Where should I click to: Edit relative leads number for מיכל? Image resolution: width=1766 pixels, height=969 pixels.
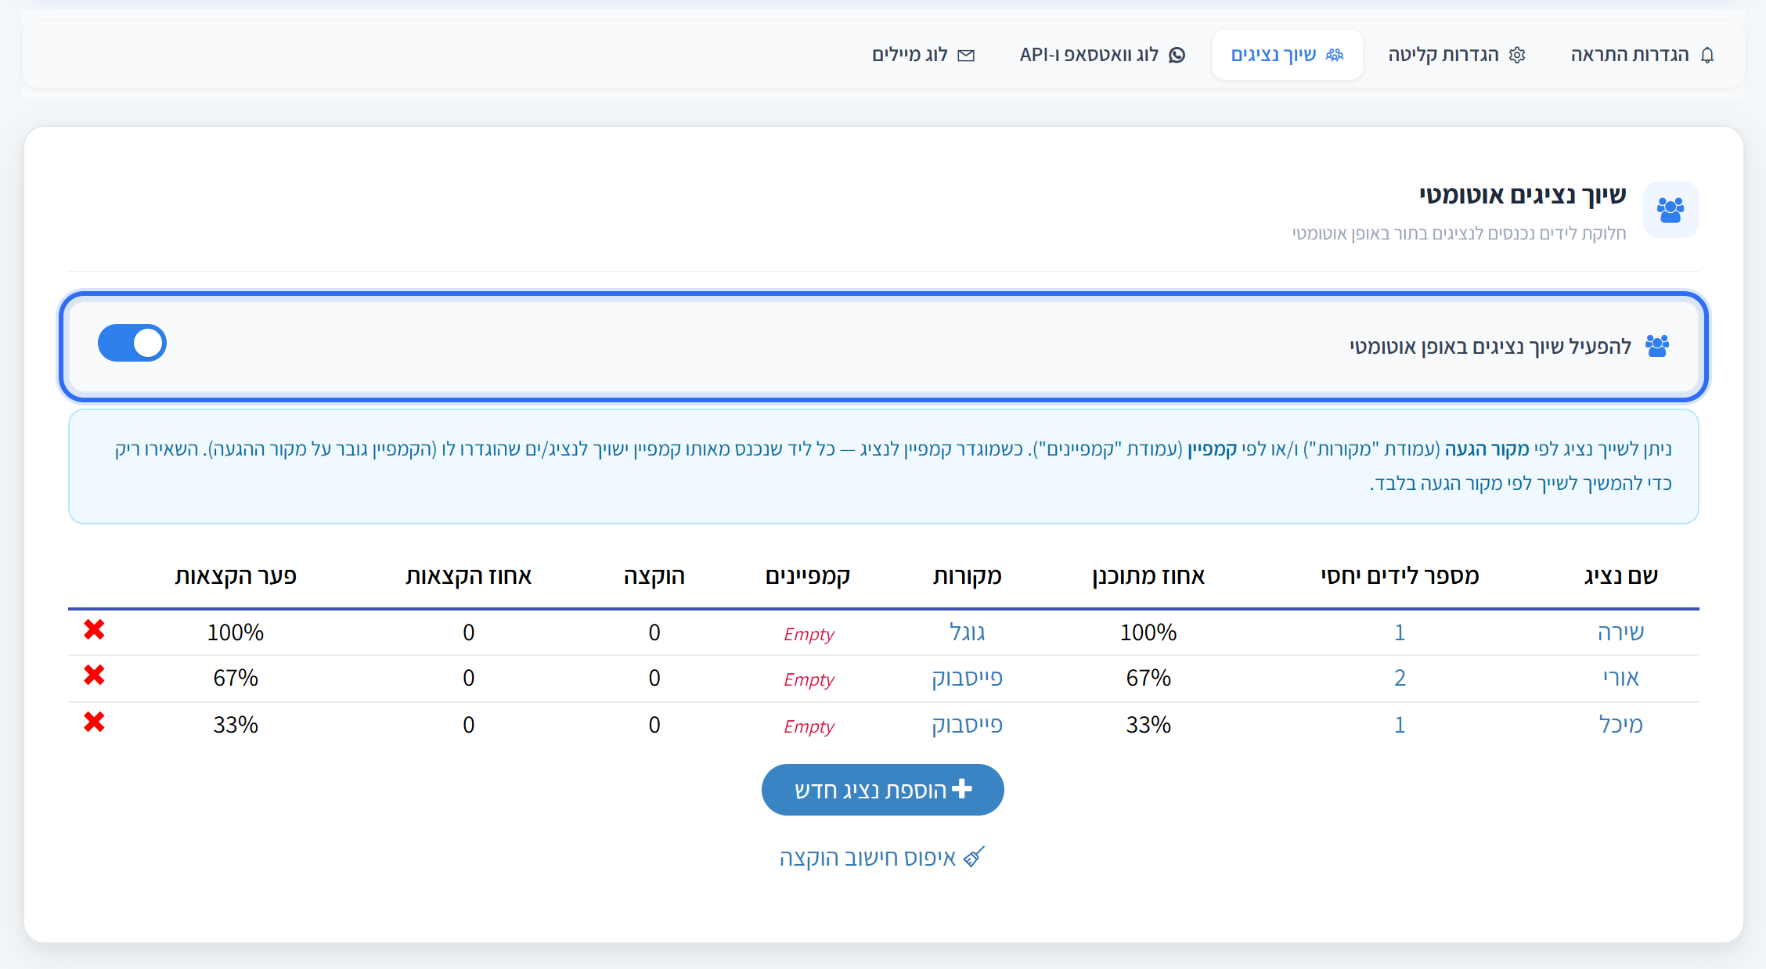pyautogui.click(x=1400, y=725)
